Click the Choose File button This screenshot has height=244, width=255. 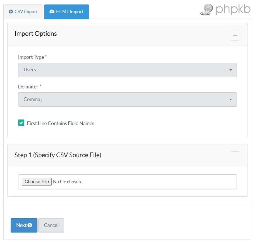(37, 182)
